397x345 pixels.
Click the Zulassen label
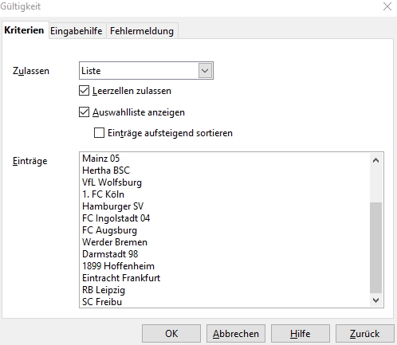(31, 71)
